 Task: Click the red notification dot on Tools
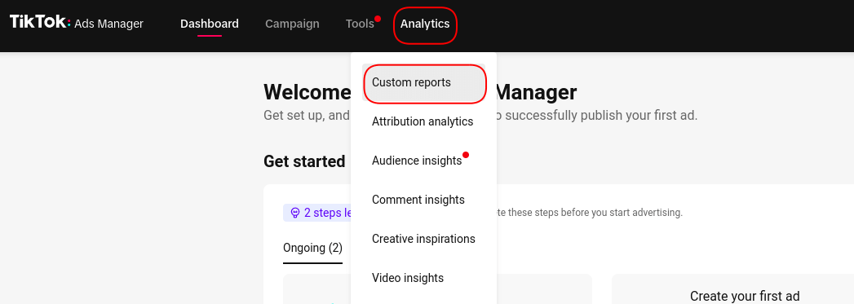pos(378,19)
